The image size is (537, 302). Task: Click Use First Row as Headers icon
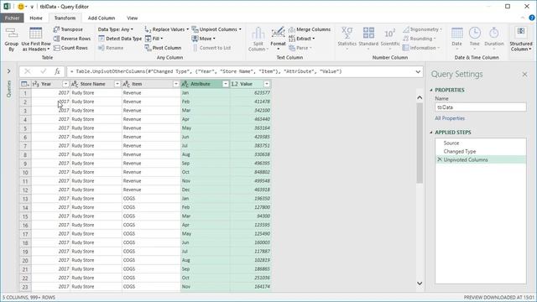tap(35, 34)
